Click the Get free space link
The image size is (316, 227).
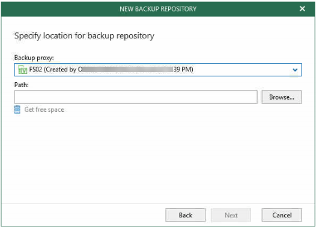44,109
